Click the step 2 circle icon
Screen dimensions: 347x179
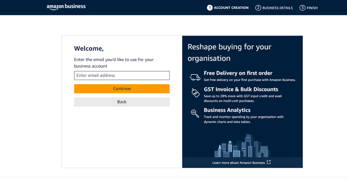(258, 8)
